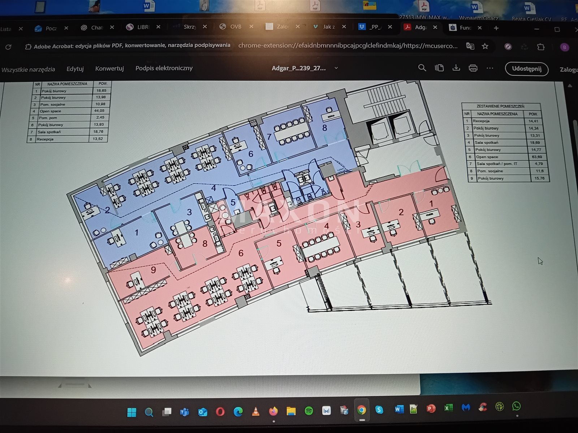Launch Spotify from the taskbar

coord(309,411)
